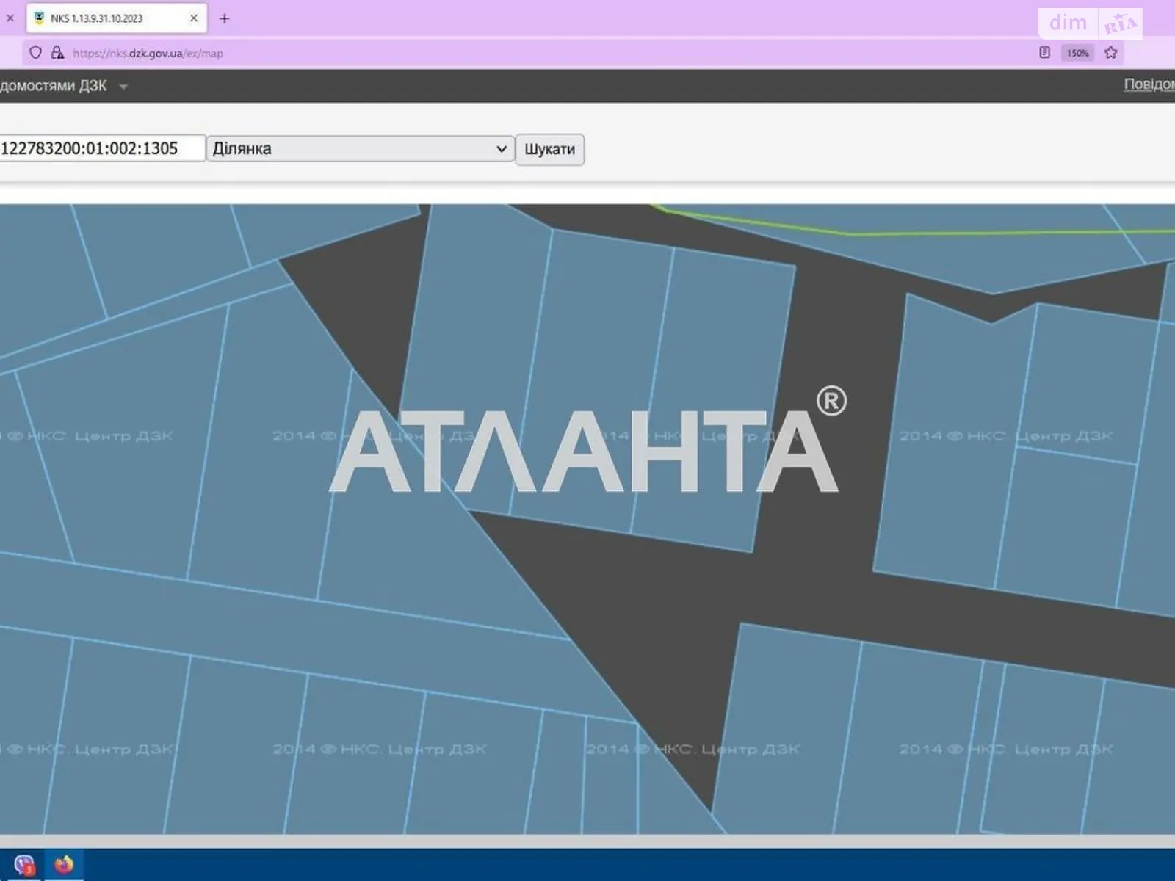This screenshot has width=1175, height=881.
Task: Click the shield tracking protection icon
Action: pos(35,53)
